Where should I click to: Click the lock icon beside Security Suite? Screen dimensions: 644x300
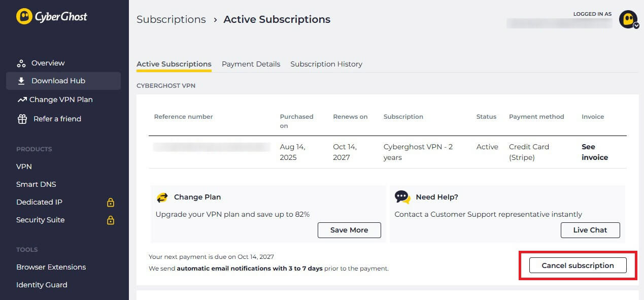111,220
